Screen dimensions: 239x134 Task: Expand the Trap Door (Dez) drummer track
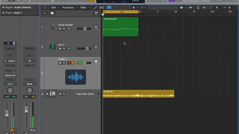coord(47,94)
